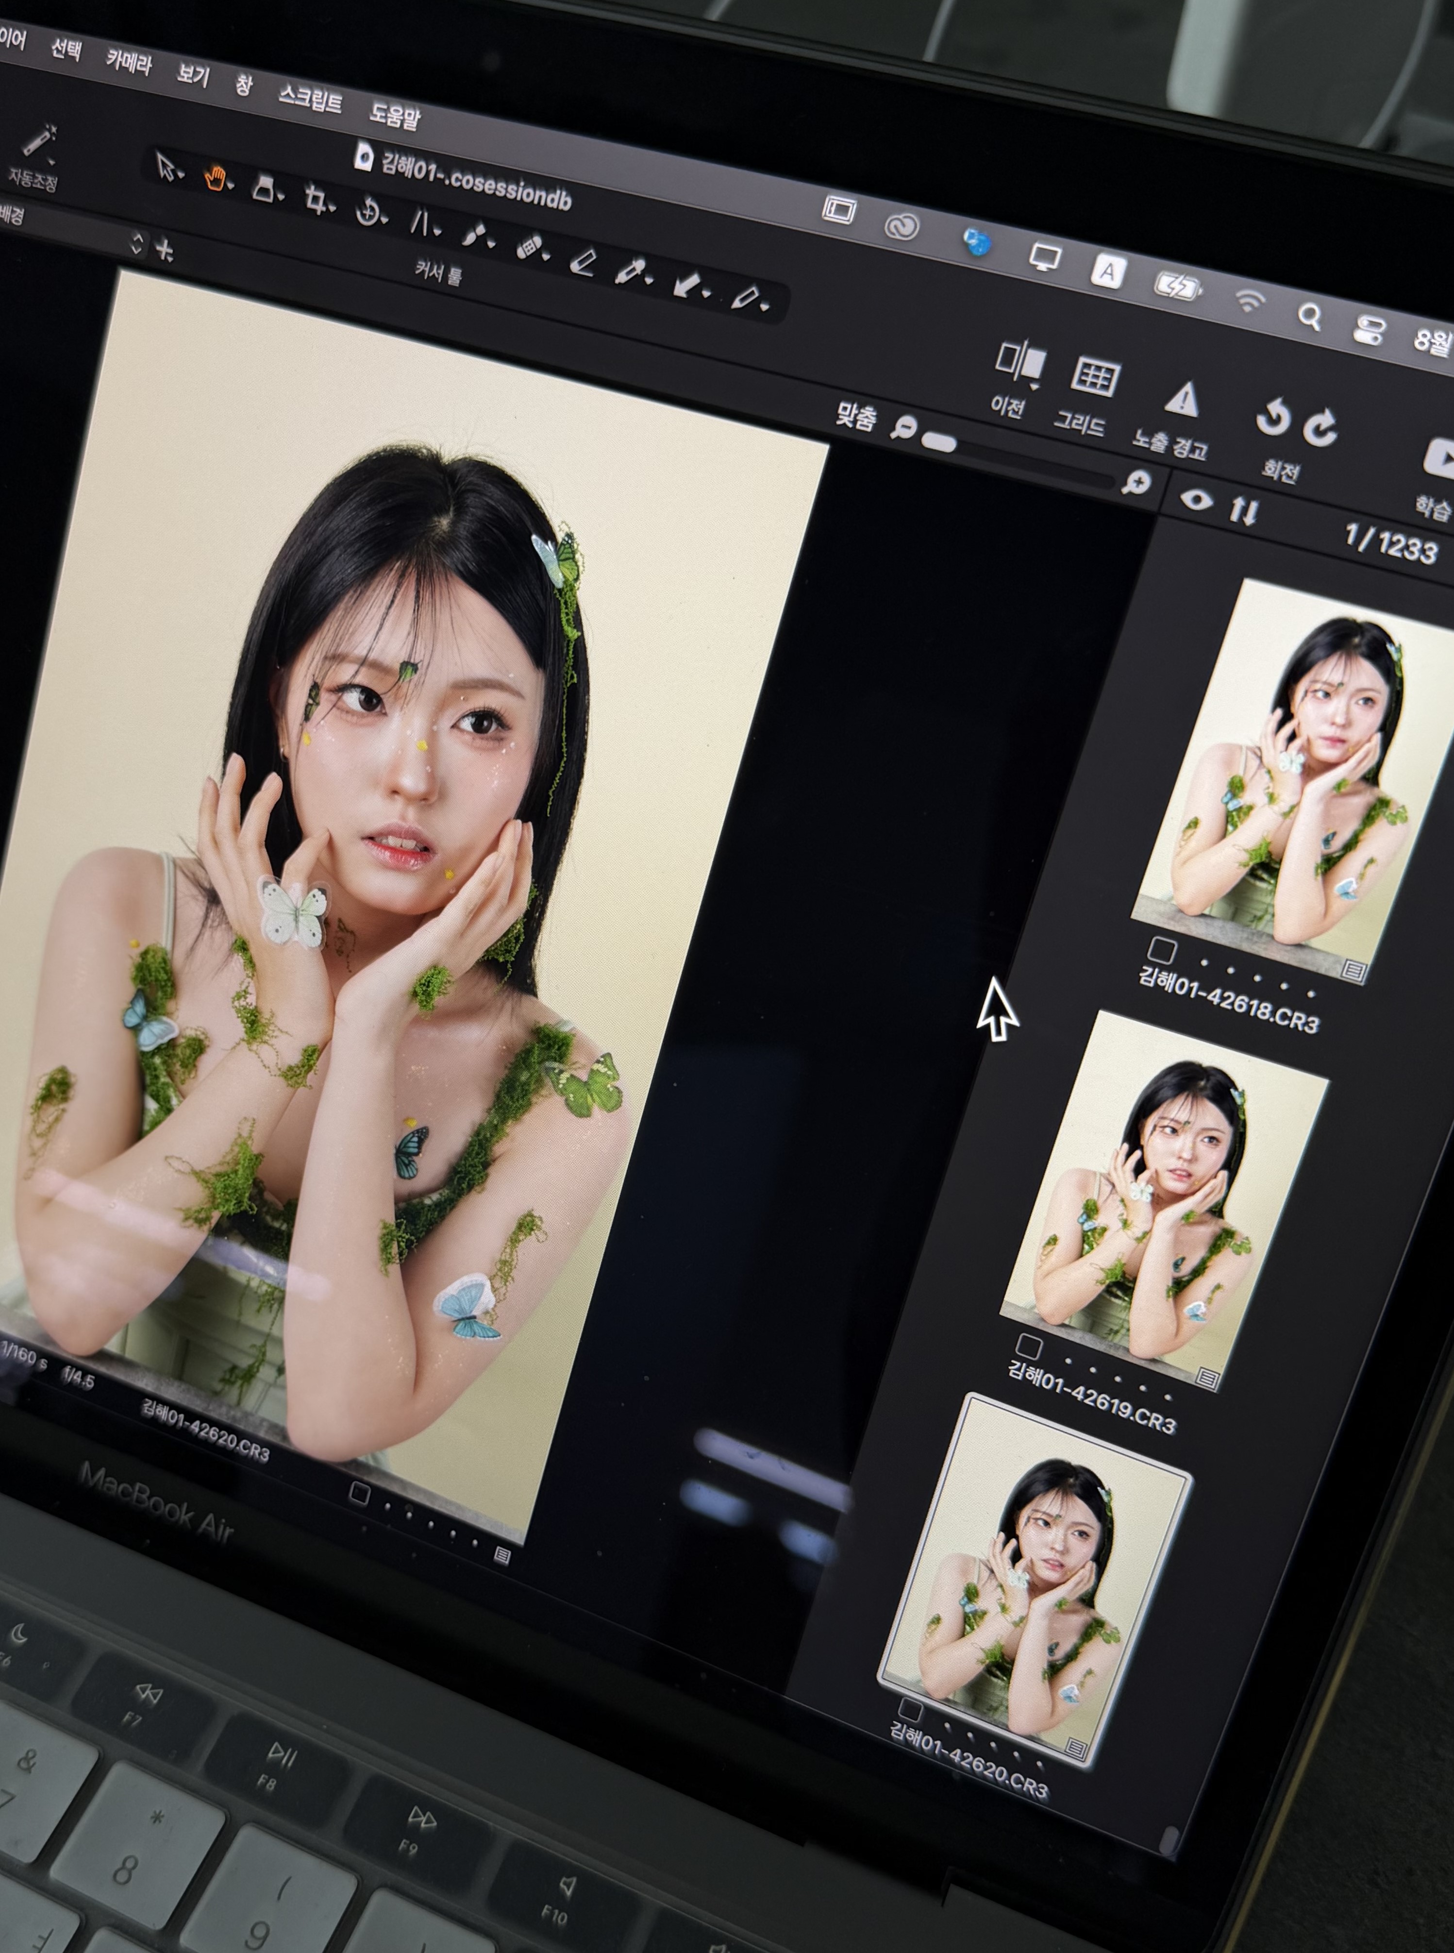
Task: Open Control Center in the menu bar
Action: [1370, 330]
